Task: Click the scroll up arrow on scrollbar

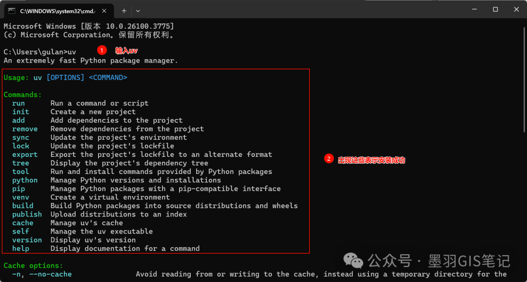Action: (x=524, y=22)
